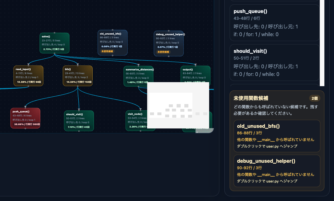The image size is (334, 201).
Task: Click '23-27行 / 5 lines' in solve() node
Action: coord(51,40)
